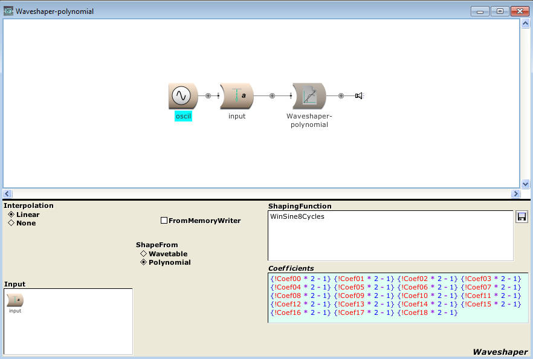The width and height of the screenshot is (533, 359).
Task: Minimize the Waveshaper-polynomial window
Action: pyautogui.click(x=480, y=11)
